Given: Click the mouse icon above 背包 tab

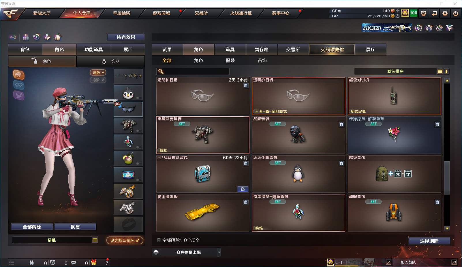Looking at the screenshot, I should click(58, 37).
